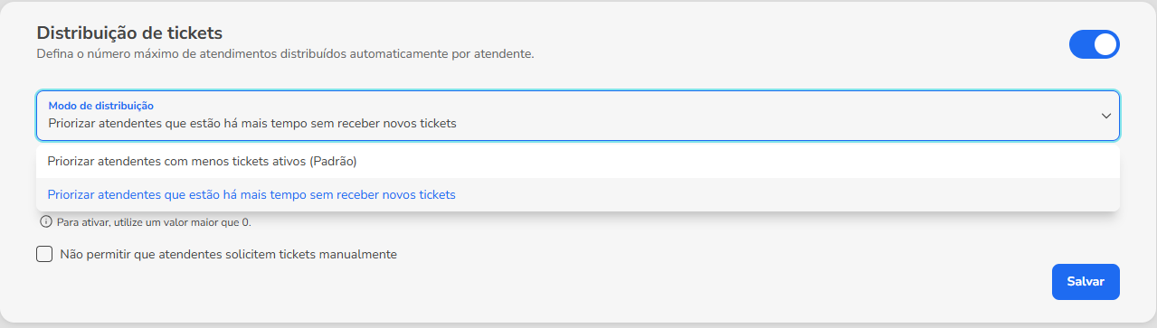Click the info icon beside 'Para ativar' hint
Image resolution: width=1157 pixels, height=328 pixels.
45,222
